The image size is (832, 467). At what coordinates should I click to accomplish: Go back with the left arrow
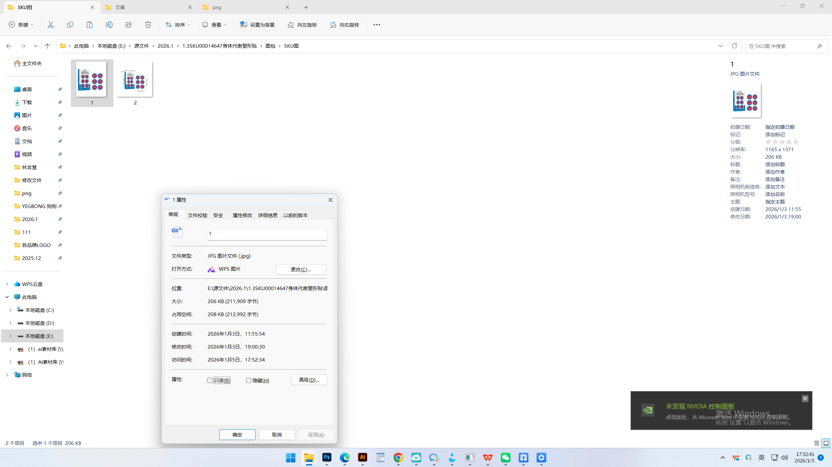pos(9,46)
